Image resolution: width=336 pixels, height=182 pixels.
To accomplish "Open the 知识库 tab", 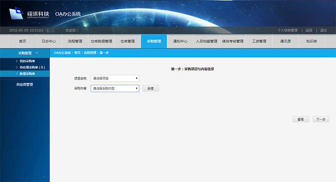I will 312,41.
